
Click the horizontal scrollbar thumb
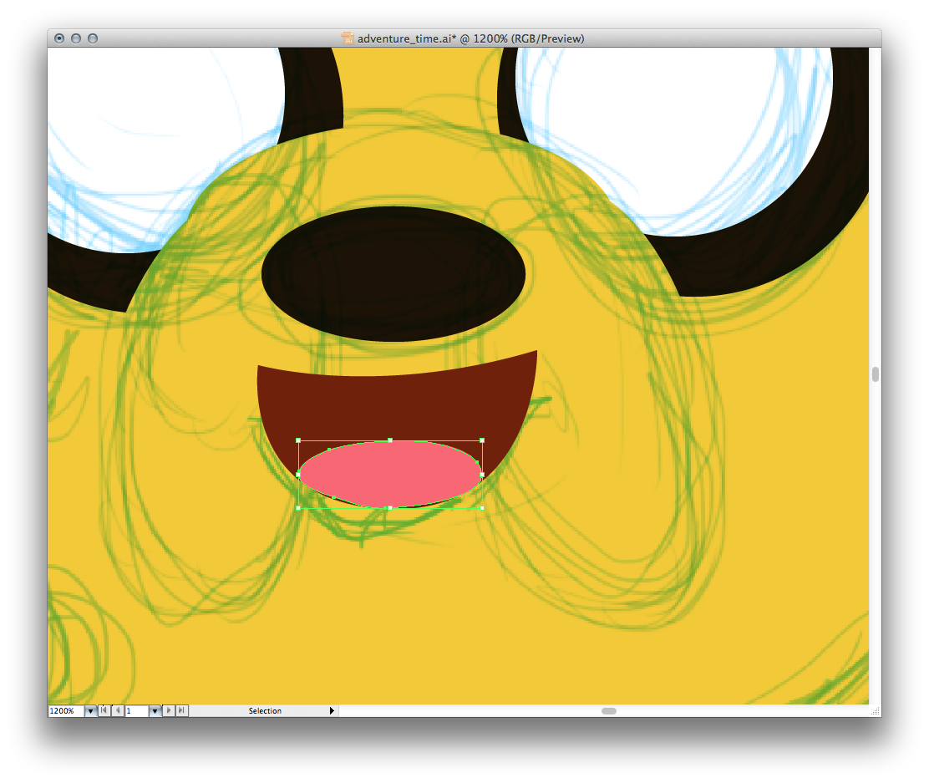pos(609,710)
